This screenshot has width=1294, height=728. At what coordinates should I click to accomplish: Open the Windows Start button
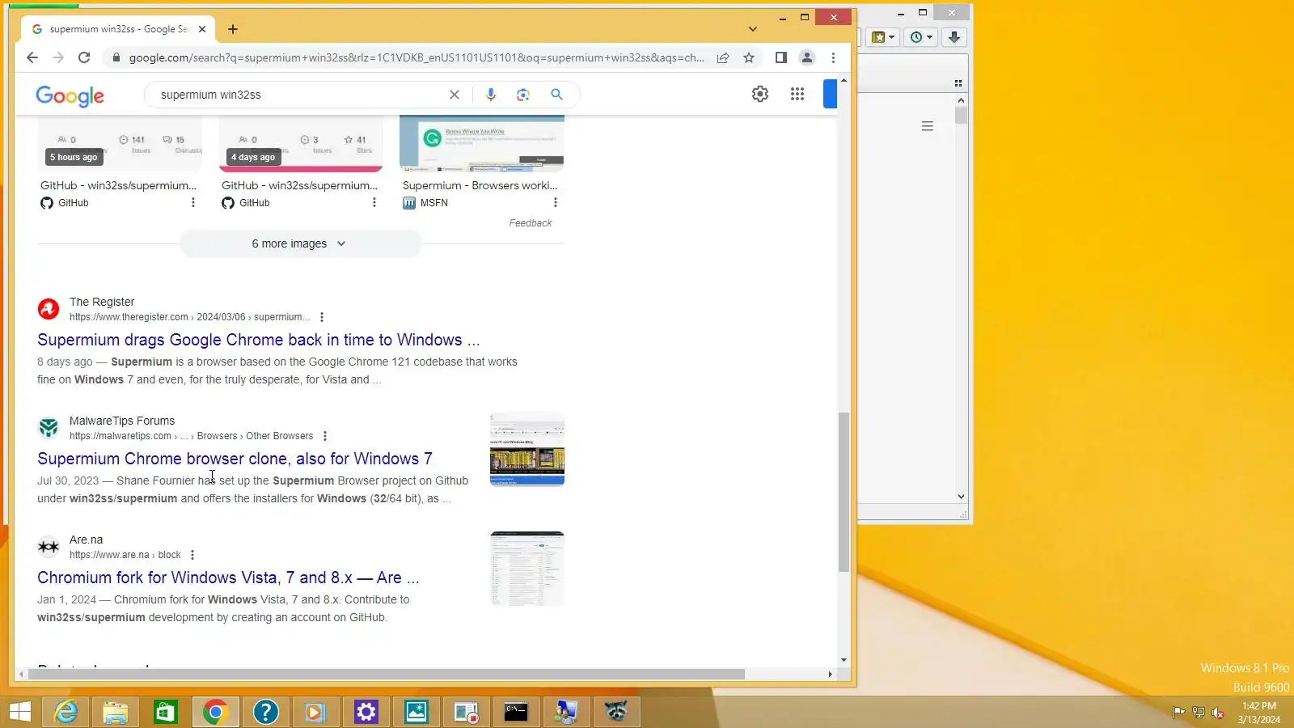pyautogui.click(x=19, y=712)
